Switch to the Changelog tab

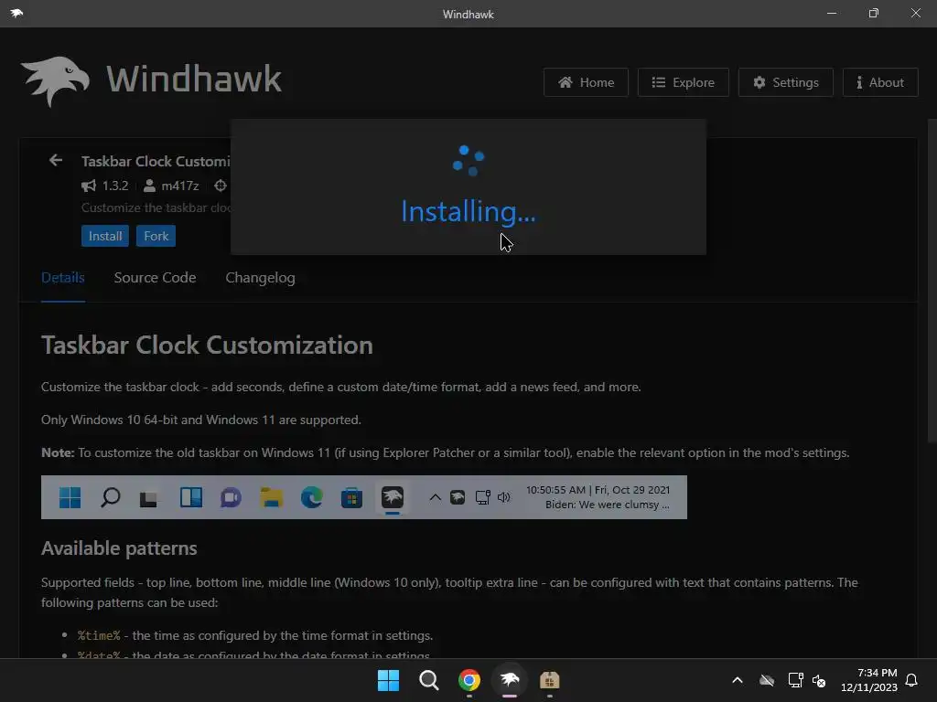point(260,278)
